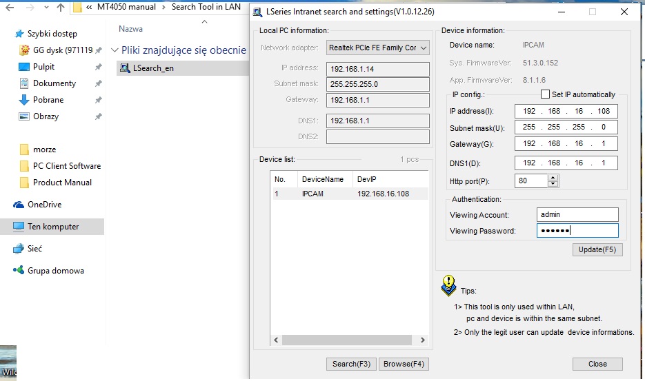Viewport: 645px width, 381px height.
Task: Open the PC Client Software folder icon
Action: (24, 165)
